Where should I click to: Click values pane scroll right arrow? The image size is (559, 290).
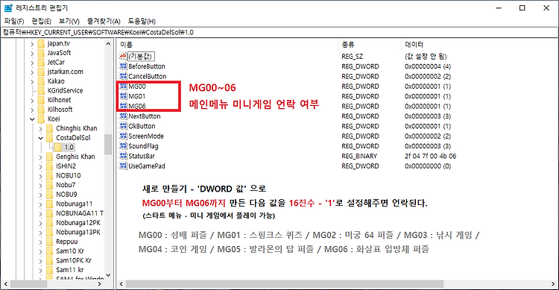tap(553, 284)
